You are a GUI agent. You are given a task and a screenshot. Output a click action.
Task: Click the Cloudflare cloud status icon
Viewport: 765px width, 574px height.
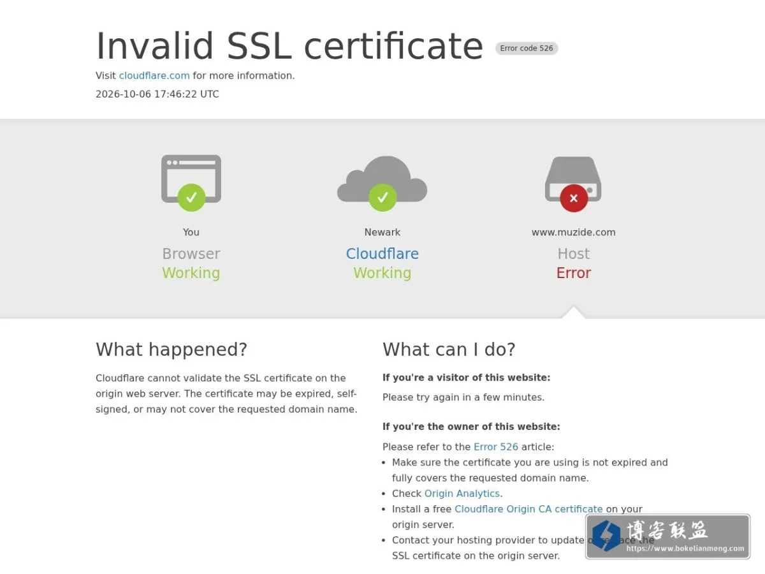pos(382,183)
